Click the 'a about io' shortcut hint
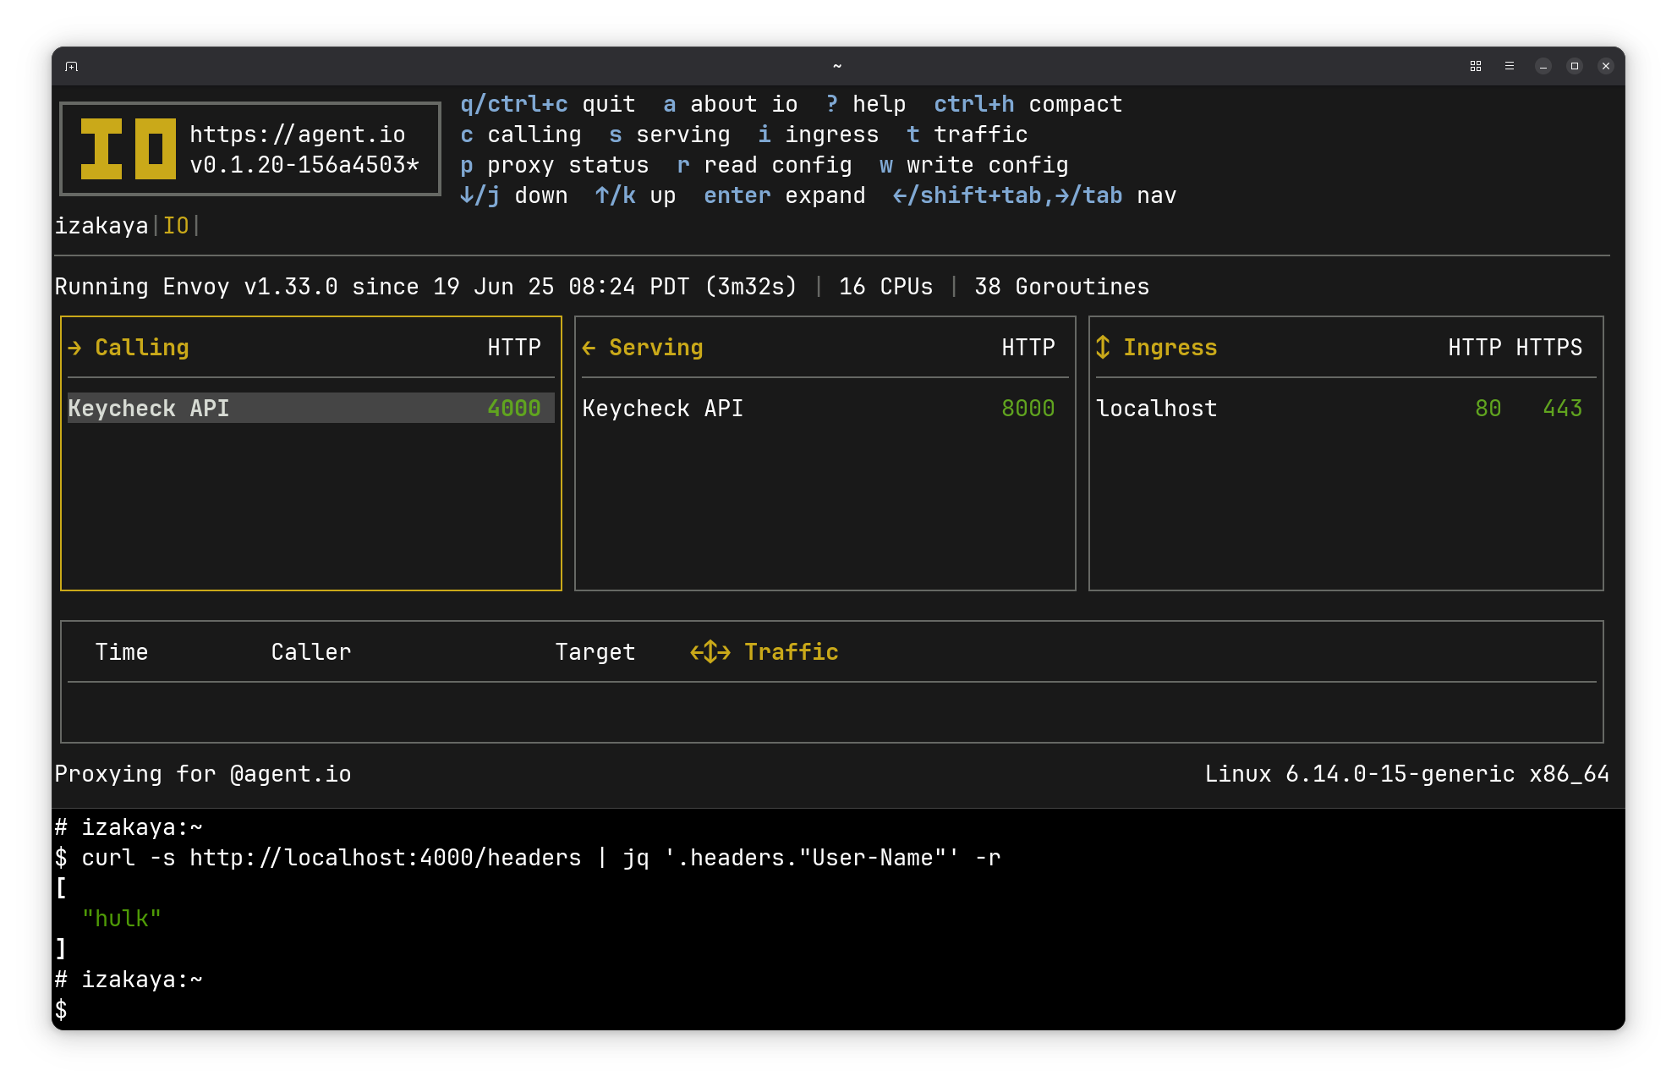1677x1087 pixels. (x=731, y=104)
